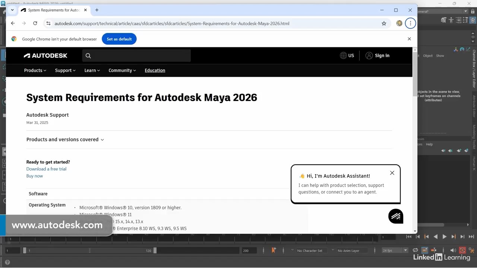Viewport: 477px width, 268px height.
Task: Change region via the US globe selector
Action: (347, 55)
